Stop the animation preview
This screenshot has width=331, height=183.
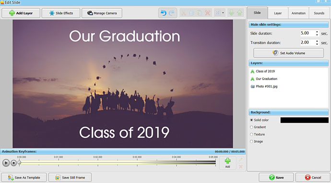click(14, 163)
